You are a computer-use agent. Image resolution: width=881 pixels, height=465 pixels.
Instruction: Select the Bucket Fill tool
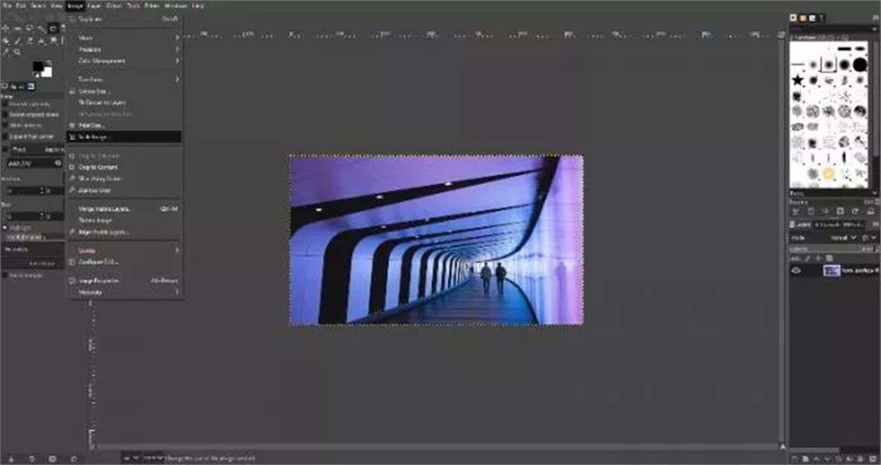(x=6, y=40)
